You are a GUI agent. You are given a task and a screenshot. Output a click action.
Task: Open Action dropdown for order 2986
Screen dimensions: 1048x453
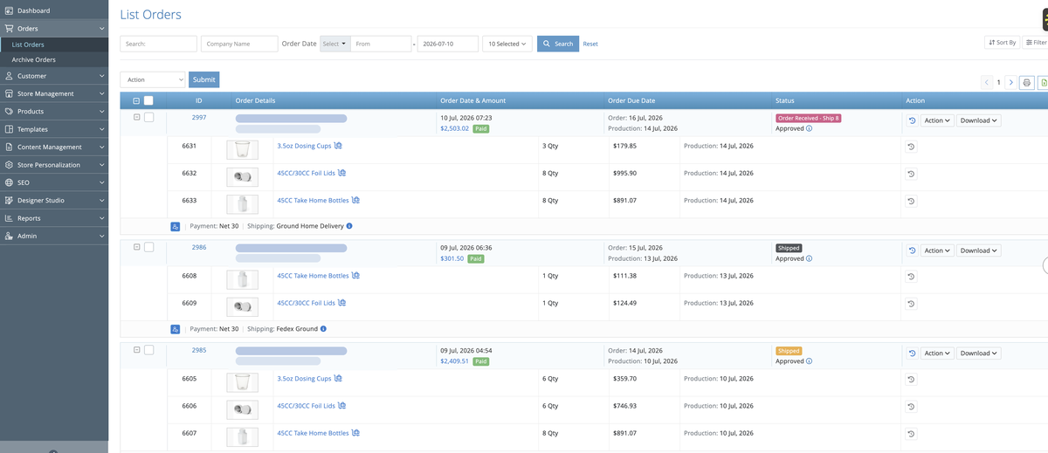point(937,251)
